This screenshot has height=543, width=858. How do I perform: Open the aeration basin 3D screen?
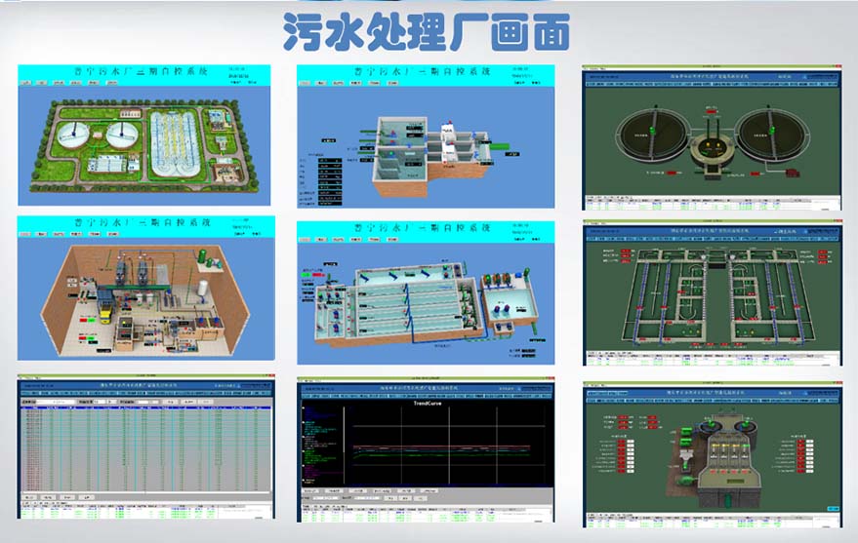tap(426, 291)
